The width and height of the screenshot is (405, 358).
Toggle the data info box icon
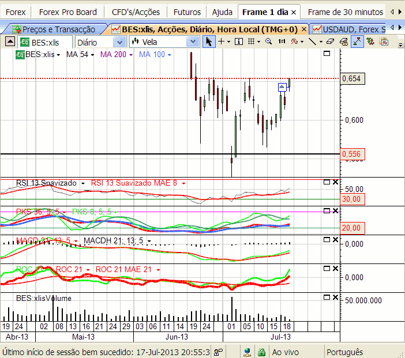point(239,42)
